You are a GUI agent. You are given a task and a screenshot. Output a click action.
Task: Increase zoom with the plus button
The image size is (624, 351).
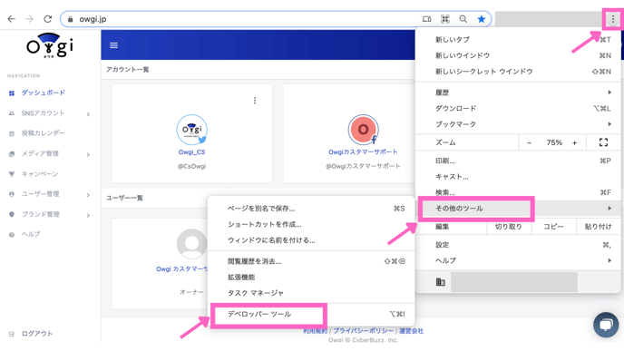pyautogui.click(x=574, y=143)
